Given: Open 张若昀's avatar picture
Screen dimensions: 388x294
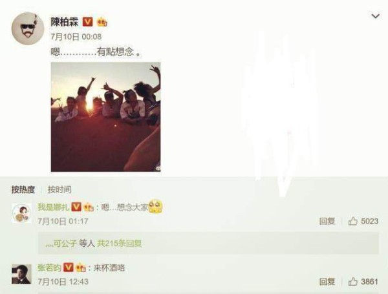Looking at the screenshot, I should click(x=21, y=274).
